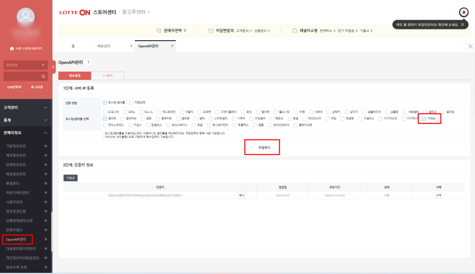Open the order number dropdown in sidebar

point(26,65)
